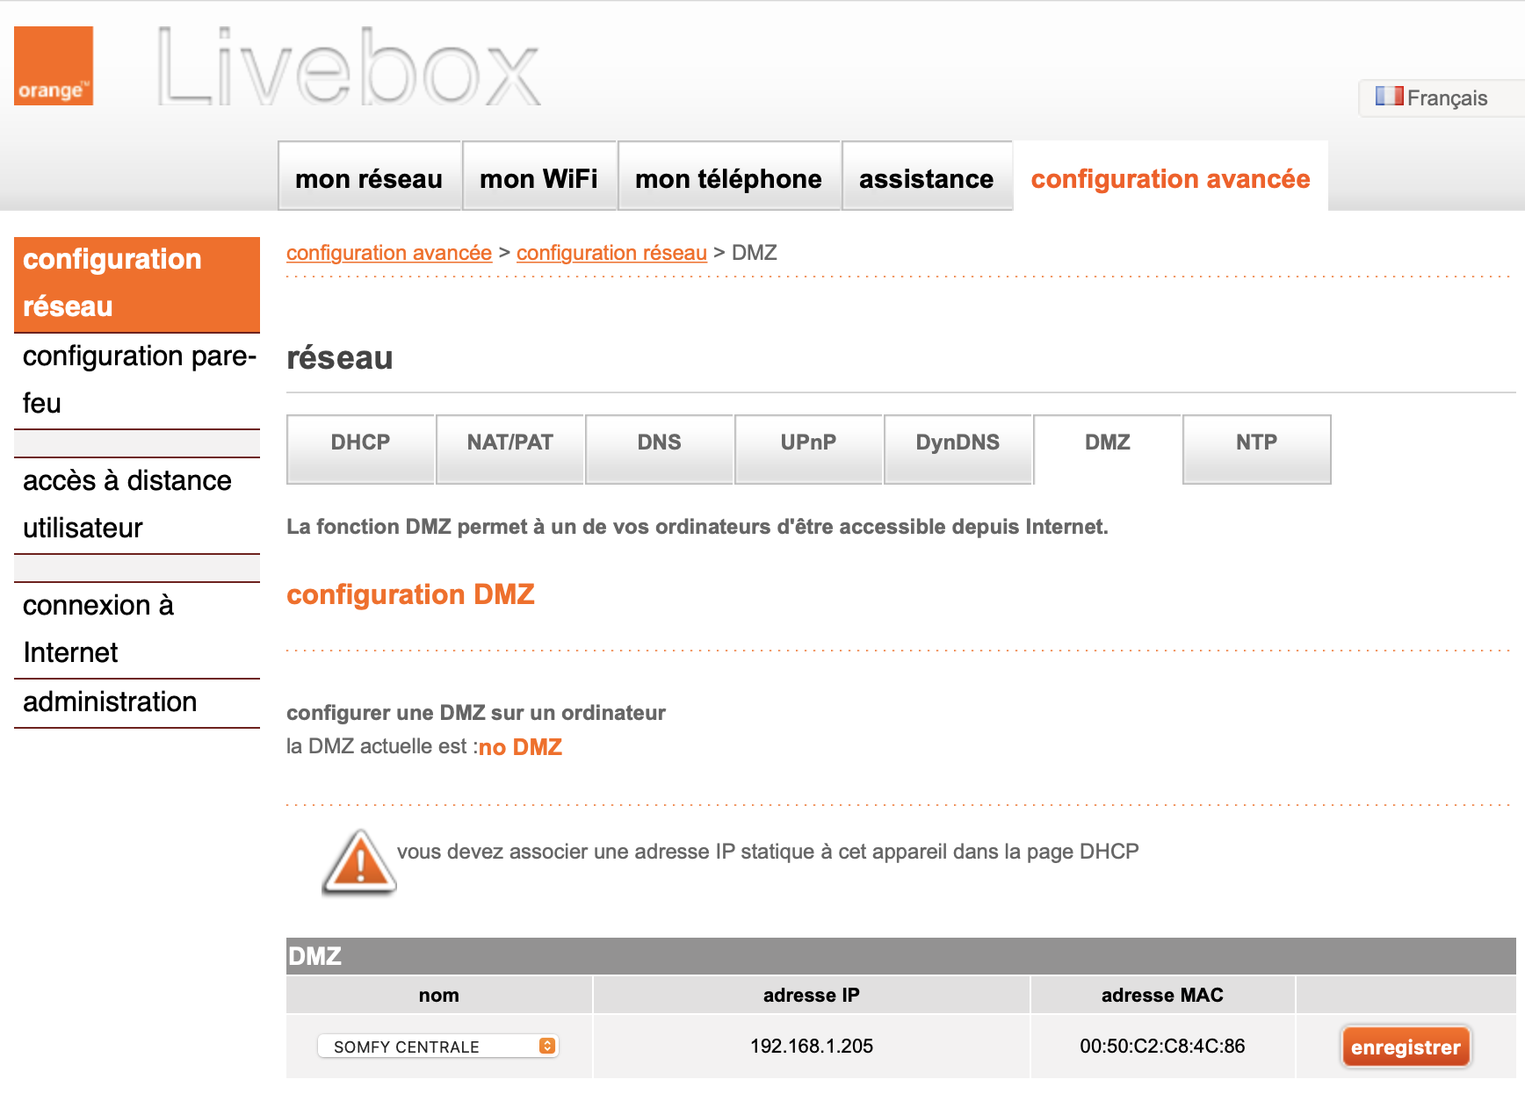
Task: Click the Livebox title logo
Action: 349,68
